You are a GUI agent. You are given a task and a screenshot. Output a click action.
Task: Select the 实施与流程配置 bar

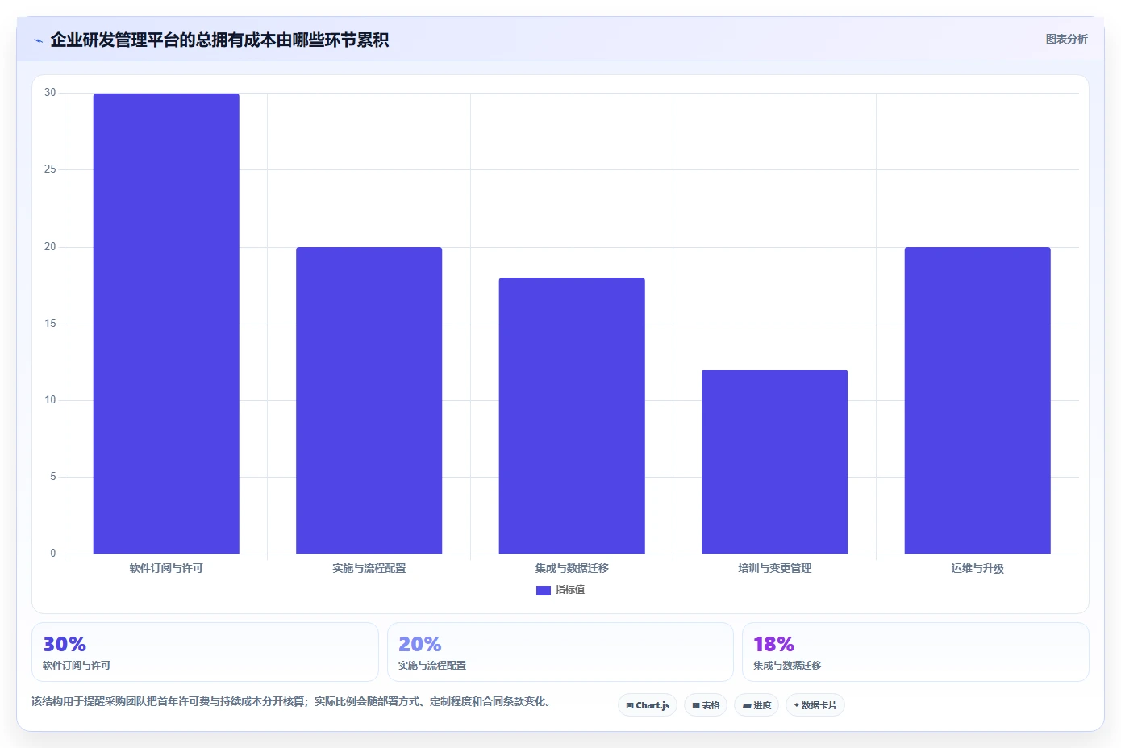(x=369, y=400)
